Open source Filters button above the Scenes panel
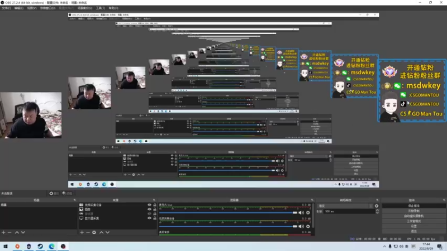 tap(67, 194)
